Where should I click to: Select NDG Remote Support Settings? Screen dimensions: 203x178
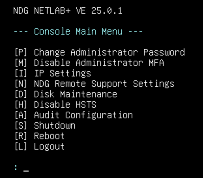[104, 84]
